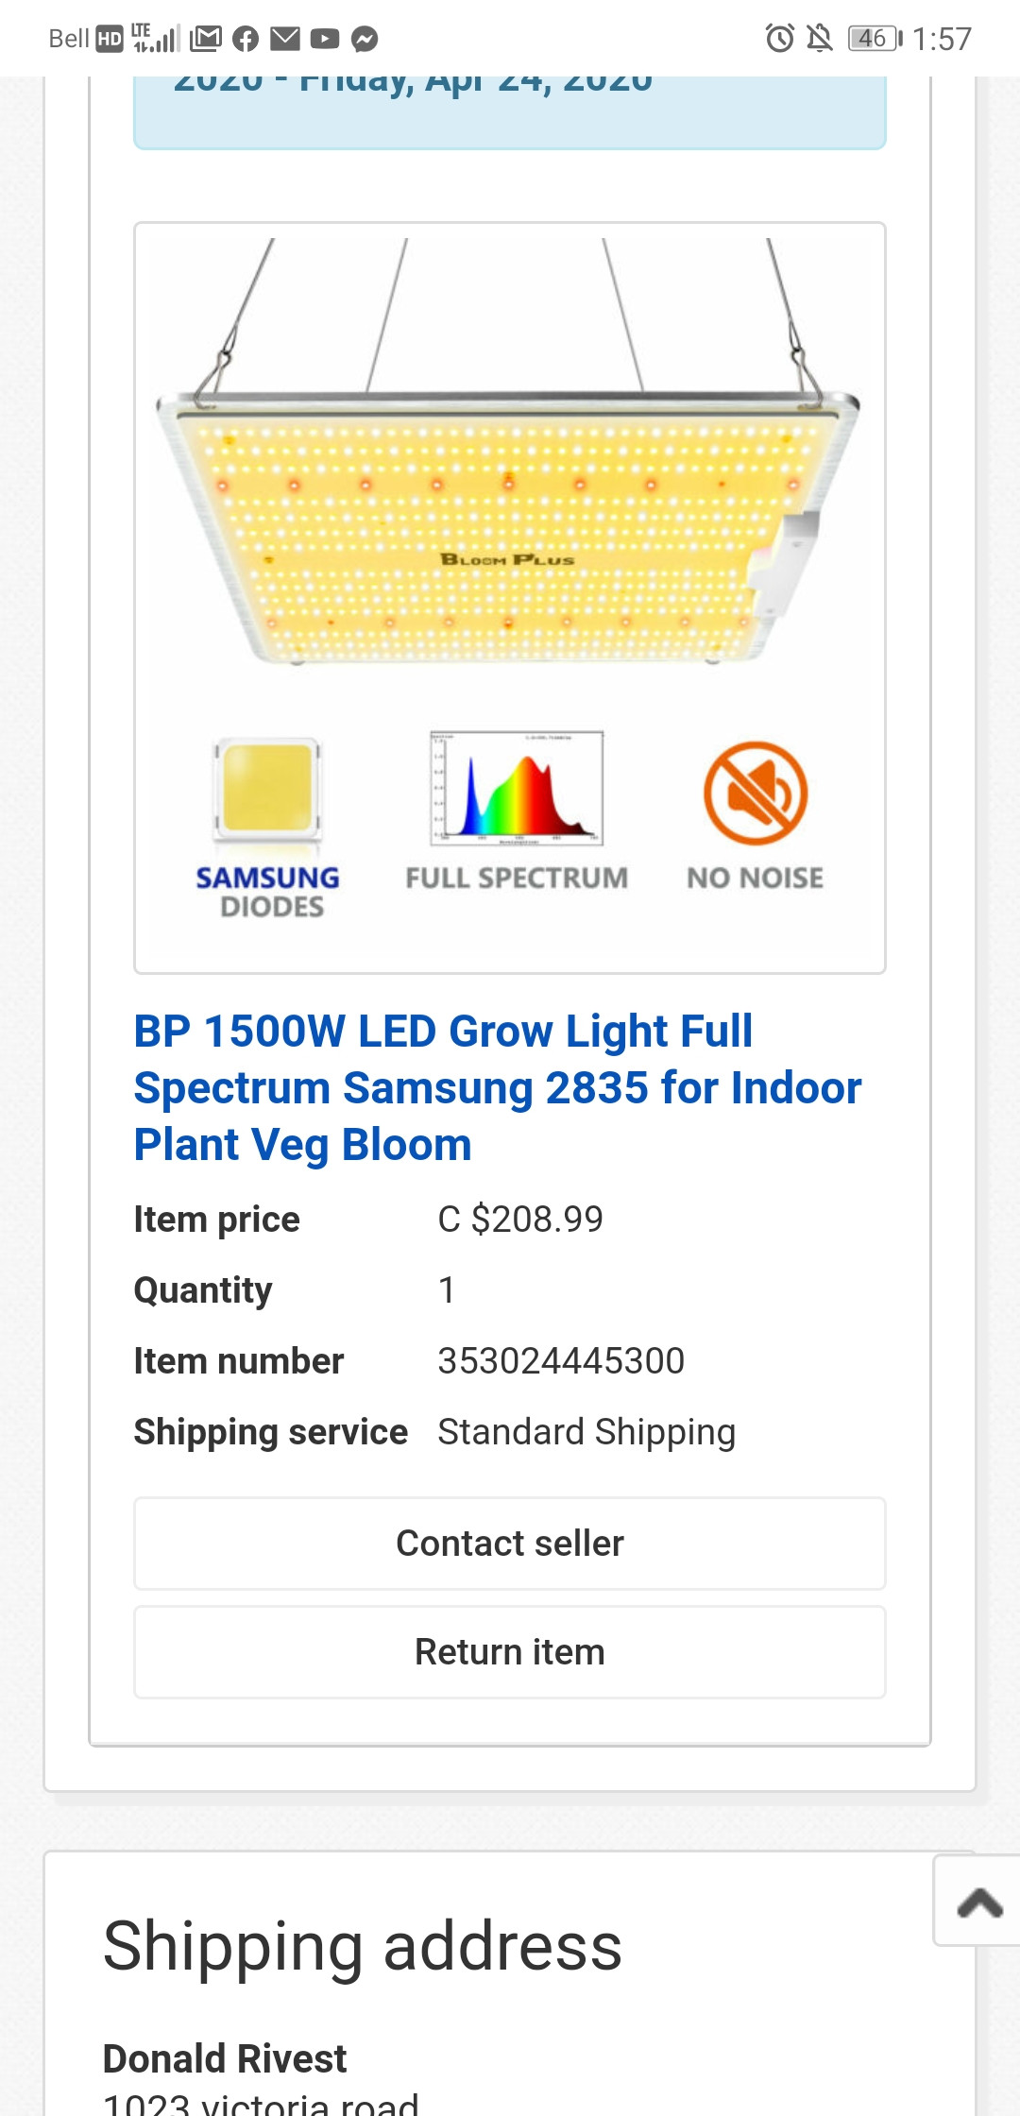Viewport: 1020px width, 2116px height.
Task: Tap the Messenger notification icon
Action: coord(365,39)
